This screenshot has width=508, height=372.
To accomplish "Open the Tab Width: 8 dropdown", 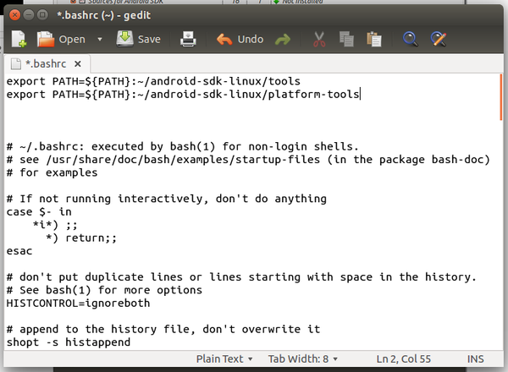I will click(302, 358).
